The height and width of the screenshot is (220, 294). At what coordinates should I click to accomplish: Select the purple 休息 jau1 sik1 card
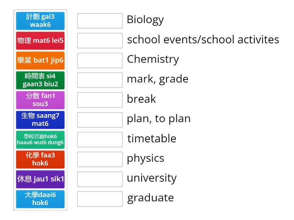[40, 179]
